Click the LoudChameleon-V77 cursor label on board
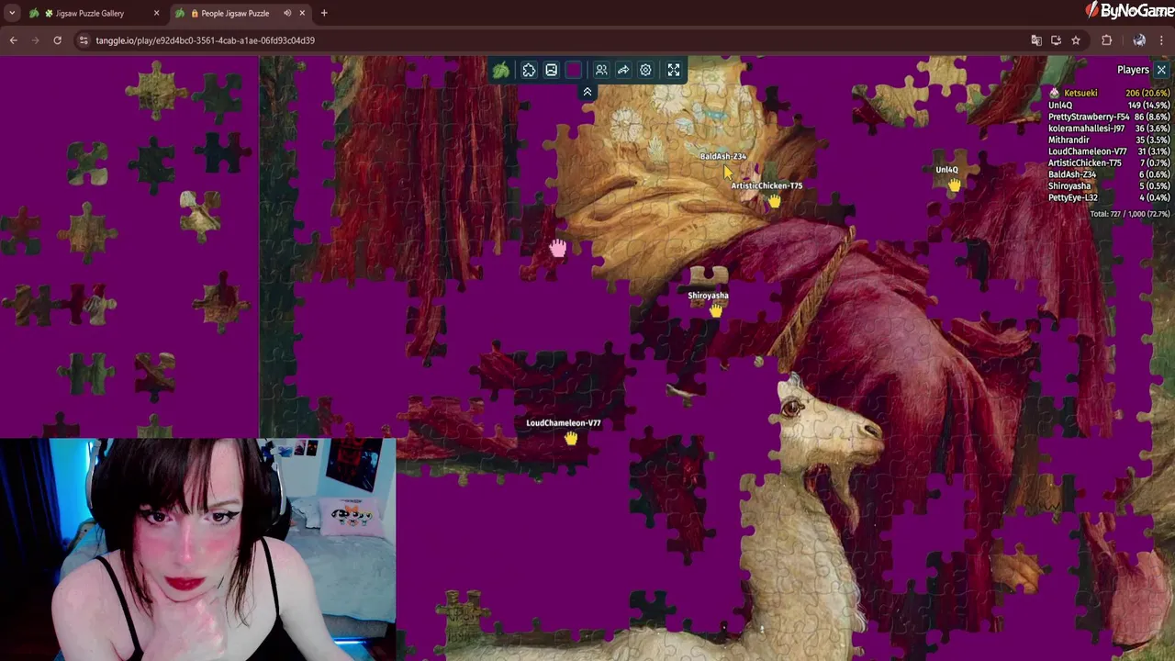Screen dimensions: 1175x661 [564, 423]
